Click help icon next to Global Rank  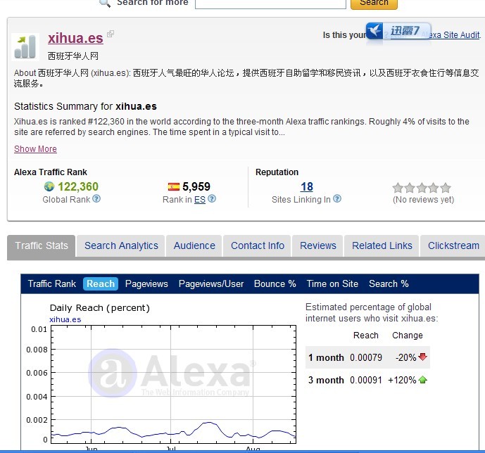pos(97,199)
